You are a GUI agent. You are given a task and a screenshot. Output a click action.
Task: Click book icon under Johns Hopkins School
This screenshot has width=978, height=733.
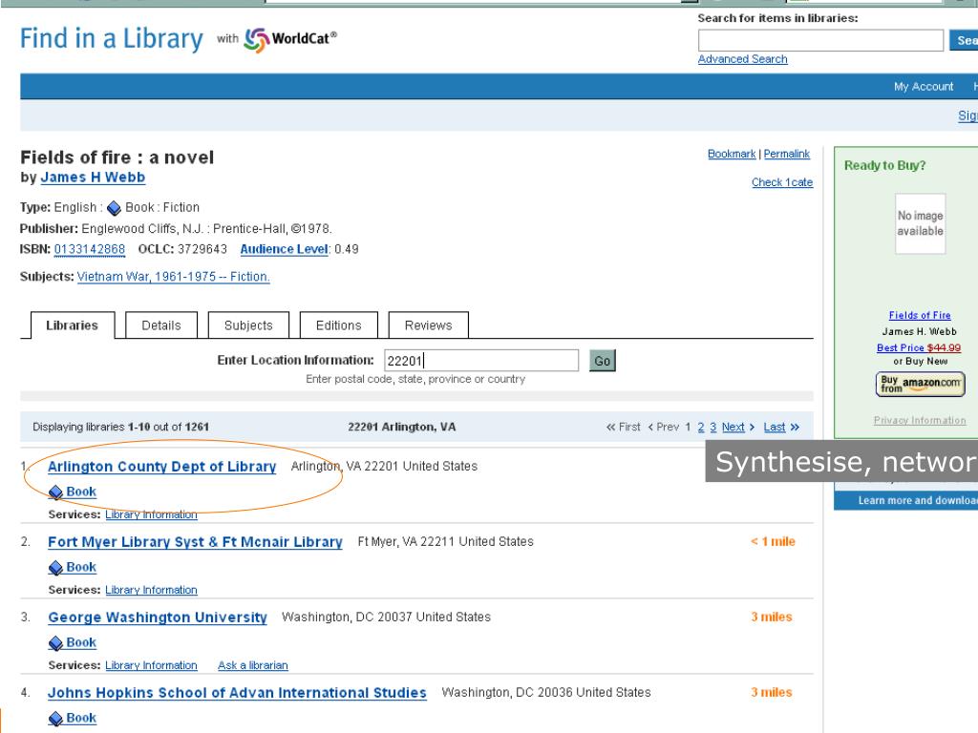click(55, 719)
